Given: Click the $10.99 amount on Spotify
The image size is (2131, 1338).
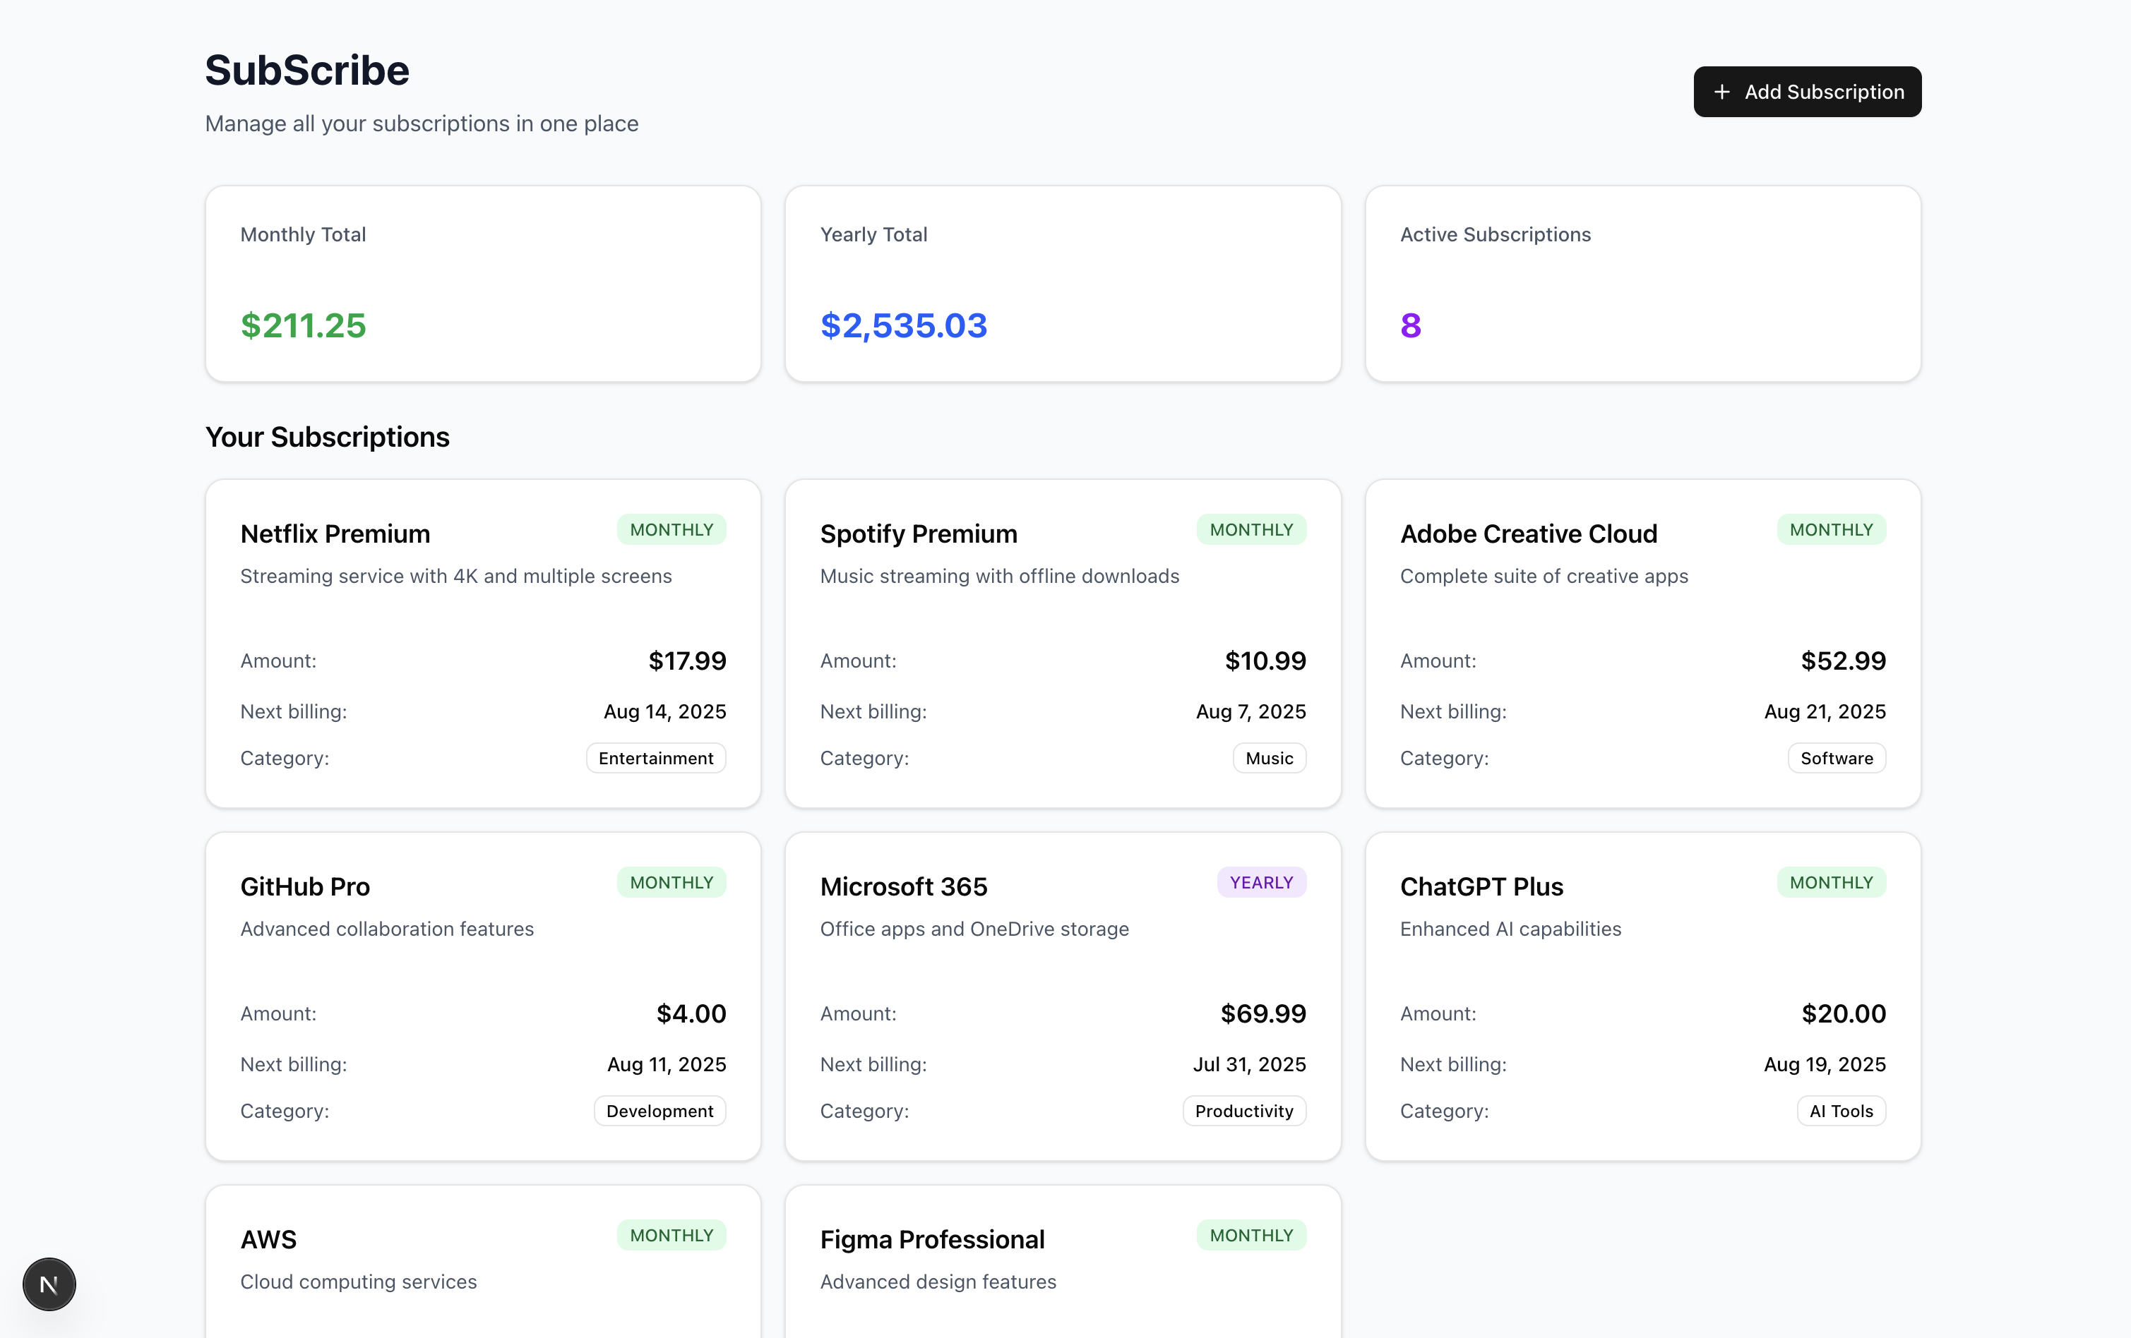Looking at the screenshot, I should point(1265,661).
